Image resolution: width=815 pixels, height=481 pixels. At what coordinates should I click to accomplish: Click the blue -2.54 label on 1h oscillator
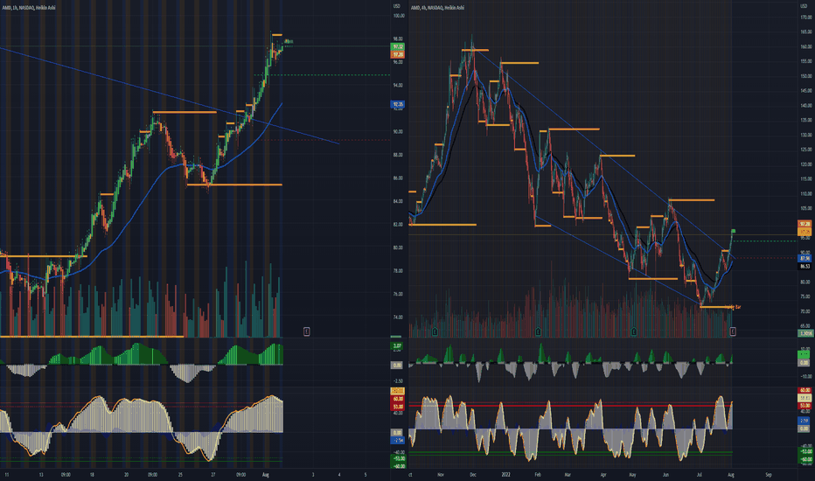pos(398,441)
